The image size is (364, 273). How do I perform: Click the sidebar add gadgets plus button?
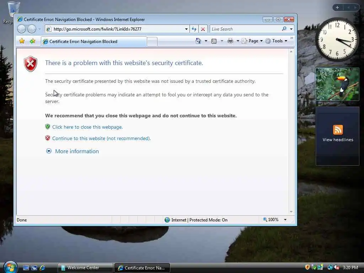(337, 7)
